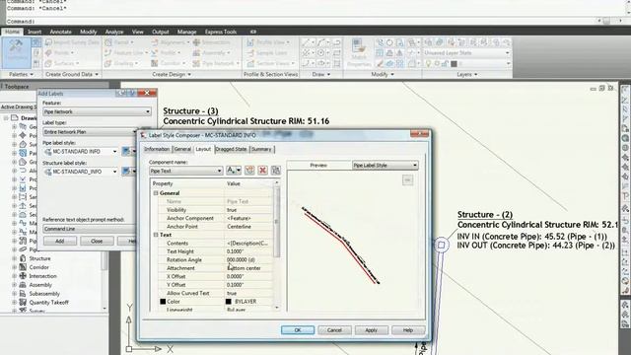Click Text Height value 0.1000
This screenshot has height=355, width=631.
click(248, 251)
